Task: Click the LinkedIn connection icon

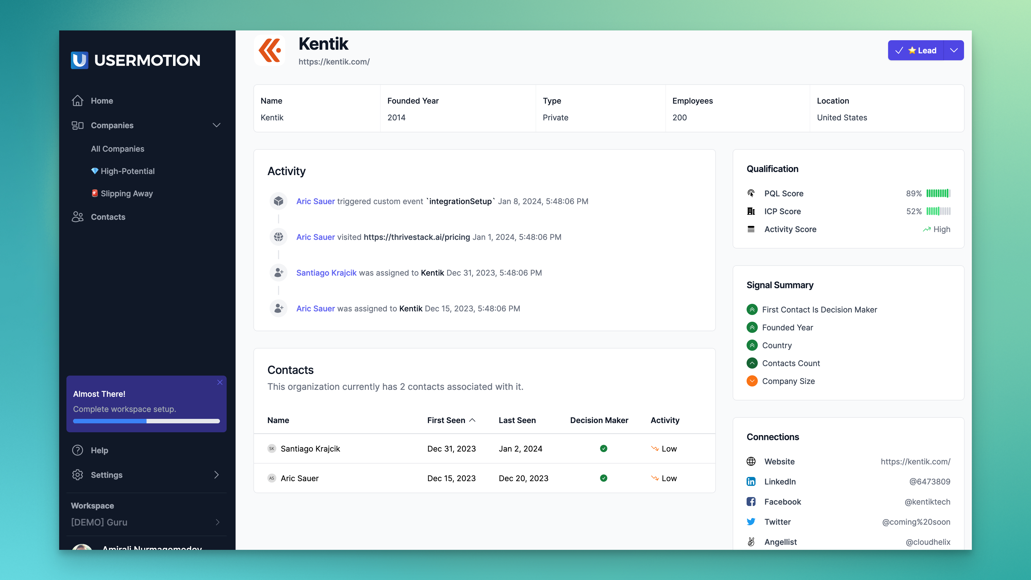Action: 751,481
